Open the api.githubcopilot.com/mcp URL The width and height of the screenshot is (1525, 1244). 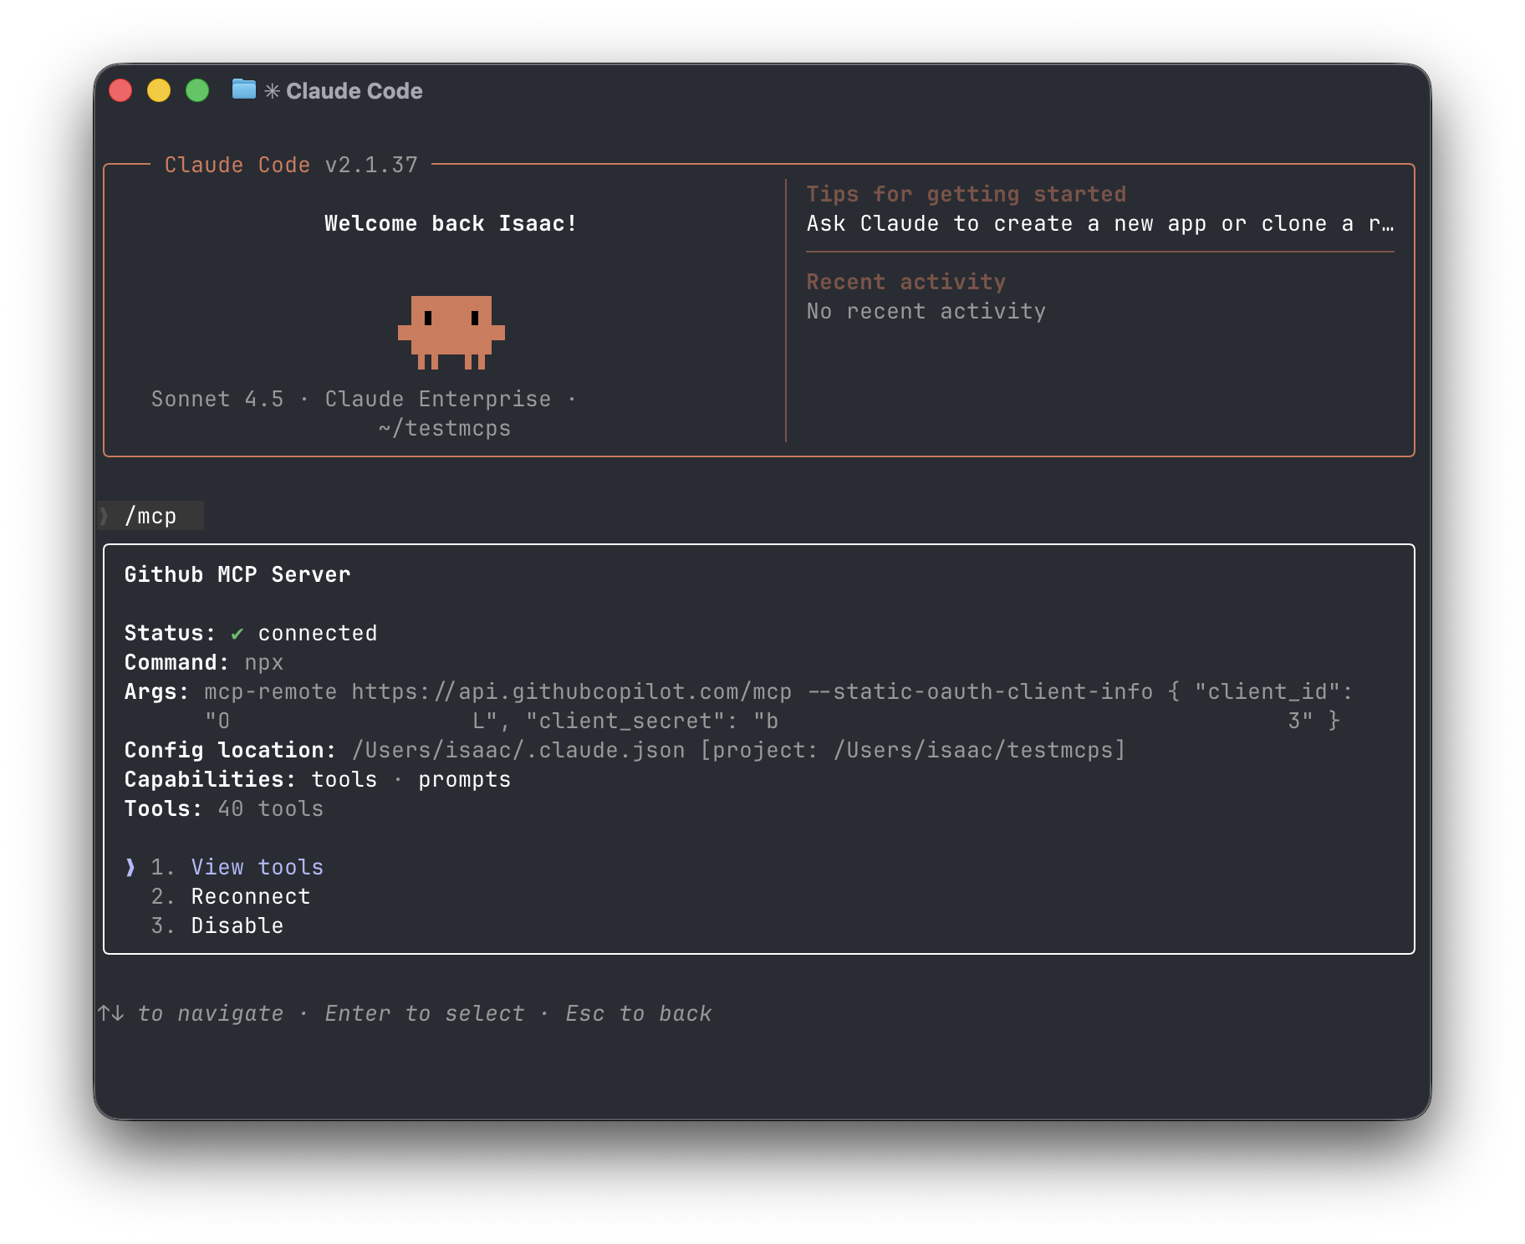571,691
